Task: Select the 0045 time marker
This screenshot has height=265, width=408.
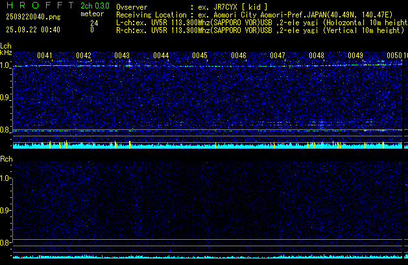Action: coord(200,56)
